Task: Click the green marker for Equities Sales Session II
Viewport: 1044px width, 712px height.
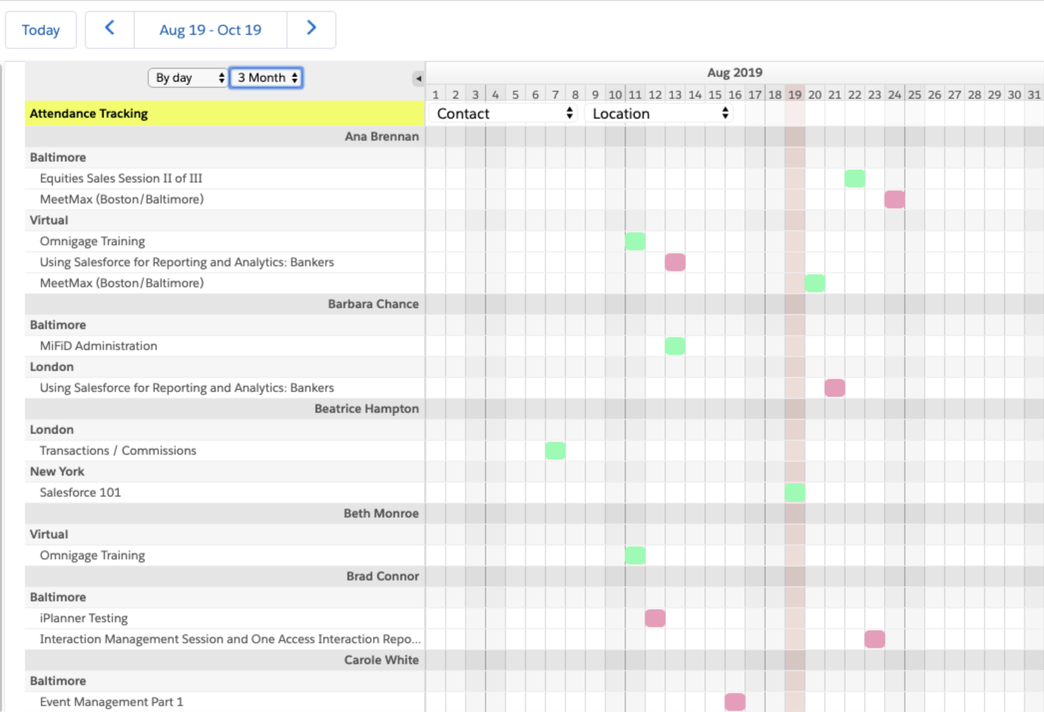Action: (854, 178)
